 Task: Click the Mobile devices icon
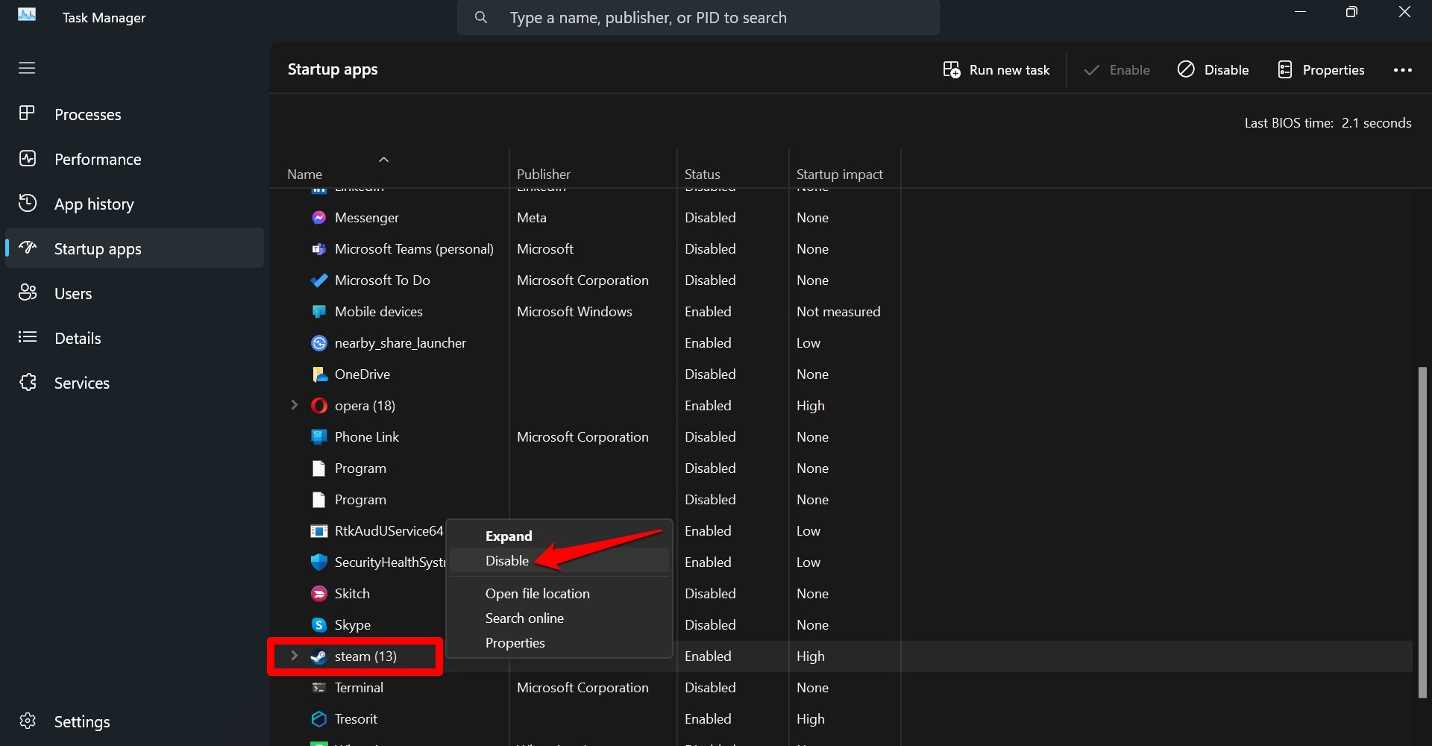318,312
